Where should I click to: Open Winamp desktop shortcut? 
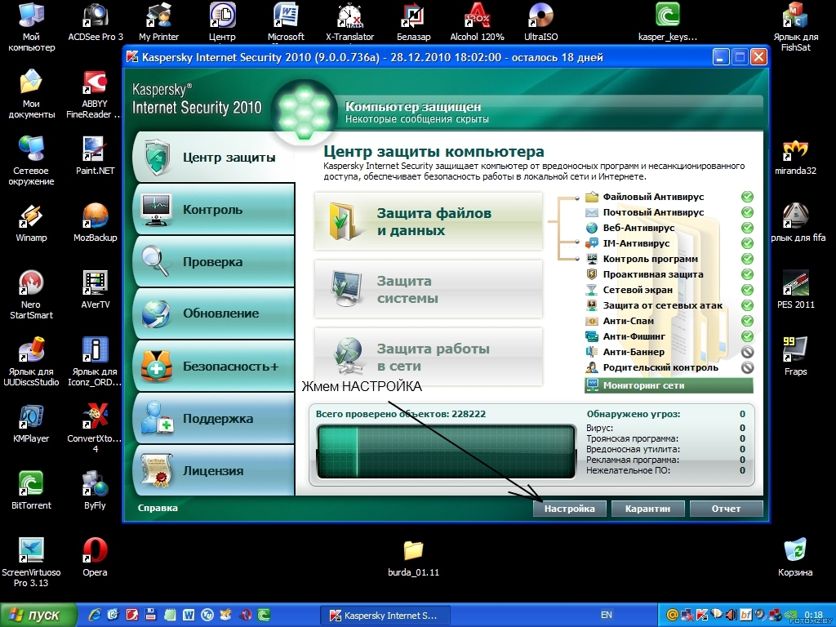[x=31, y=223]
